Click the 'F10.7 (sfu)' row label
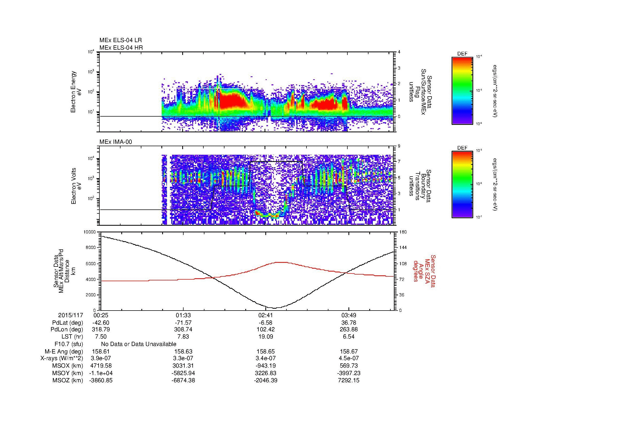Screen dimensions: 625x441 click(69, 344)
